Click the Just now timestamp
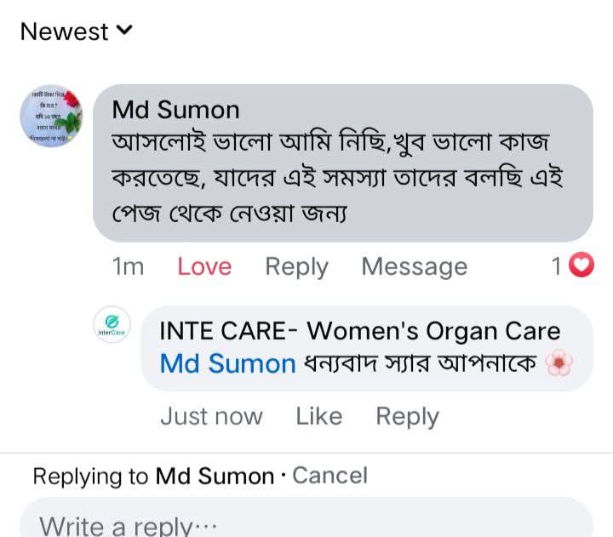 click(211, 416)
